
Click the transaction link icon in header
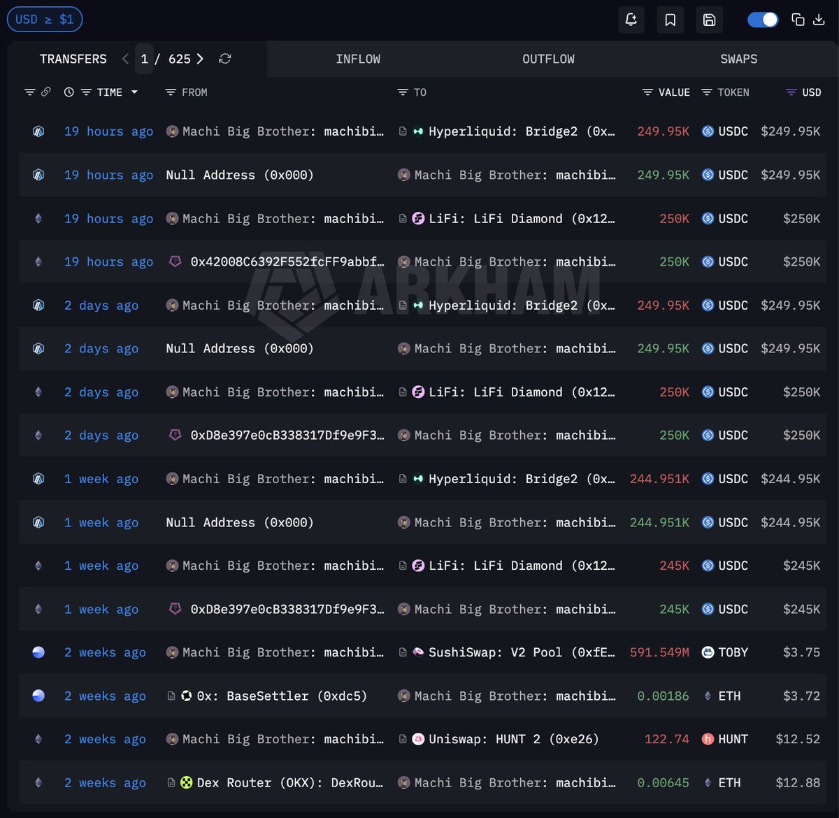click(46, 92)
